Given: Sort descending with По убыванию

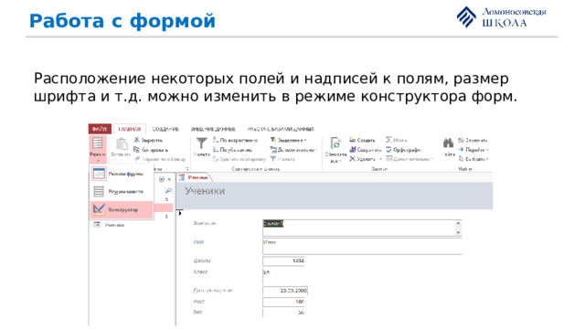Looking at the screenshot, I should pyautogui.click(x=233, y=150).
